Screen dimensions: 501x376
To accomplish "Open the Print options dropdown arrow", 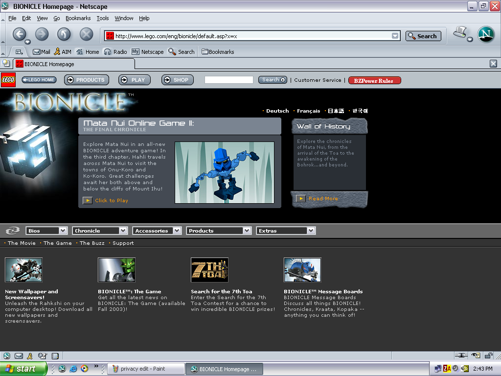I will (470, 39).
